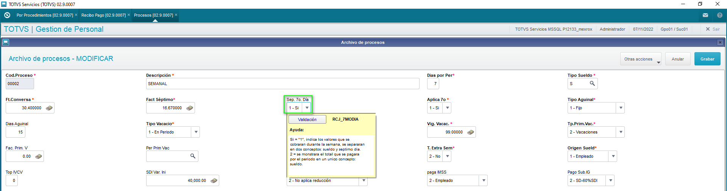The image size is (727, 191).
Task: Expand the Tipo Aguinal dropdown
Action: pos(621,108)
